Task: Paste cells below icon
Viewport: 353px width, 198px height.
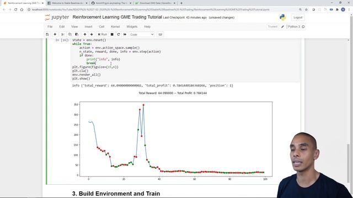Action: (x=77, y=34)
